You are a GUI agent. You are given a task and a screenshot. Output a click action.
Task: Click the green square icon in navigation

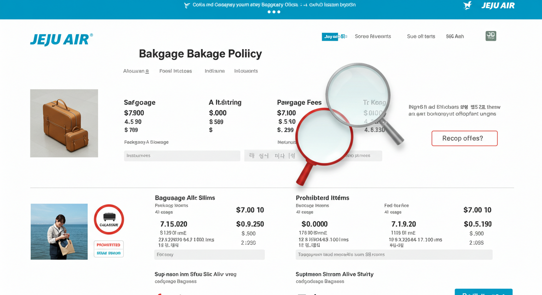point(491,36)
